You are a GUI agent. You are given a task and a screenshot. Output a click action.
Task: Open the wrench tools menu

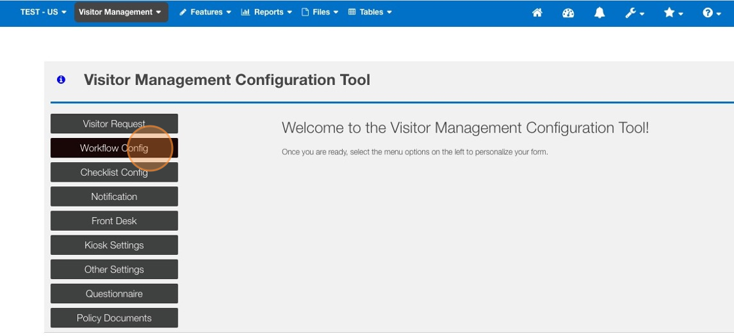tap(634, 12)
